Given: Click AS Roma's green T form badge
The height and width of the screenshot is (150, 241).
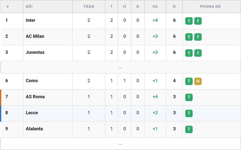Looking at the screenshot, I should (189, 97).
